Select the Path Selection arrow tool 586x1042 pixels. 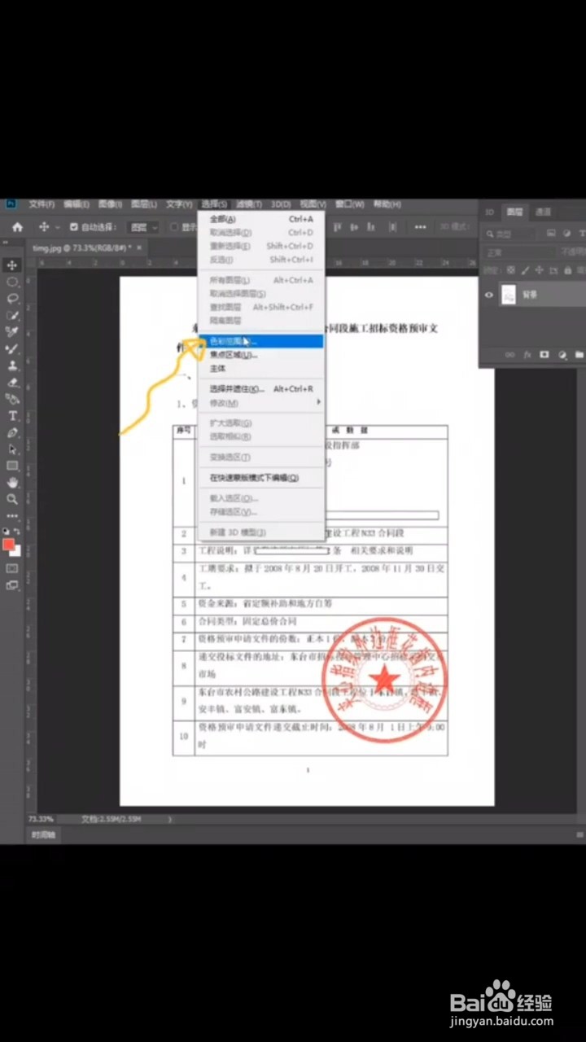point(12,449)
